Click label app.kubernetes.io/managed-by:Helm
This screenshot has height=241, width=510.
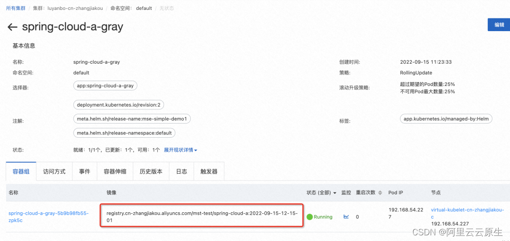[x=446, y=119]
